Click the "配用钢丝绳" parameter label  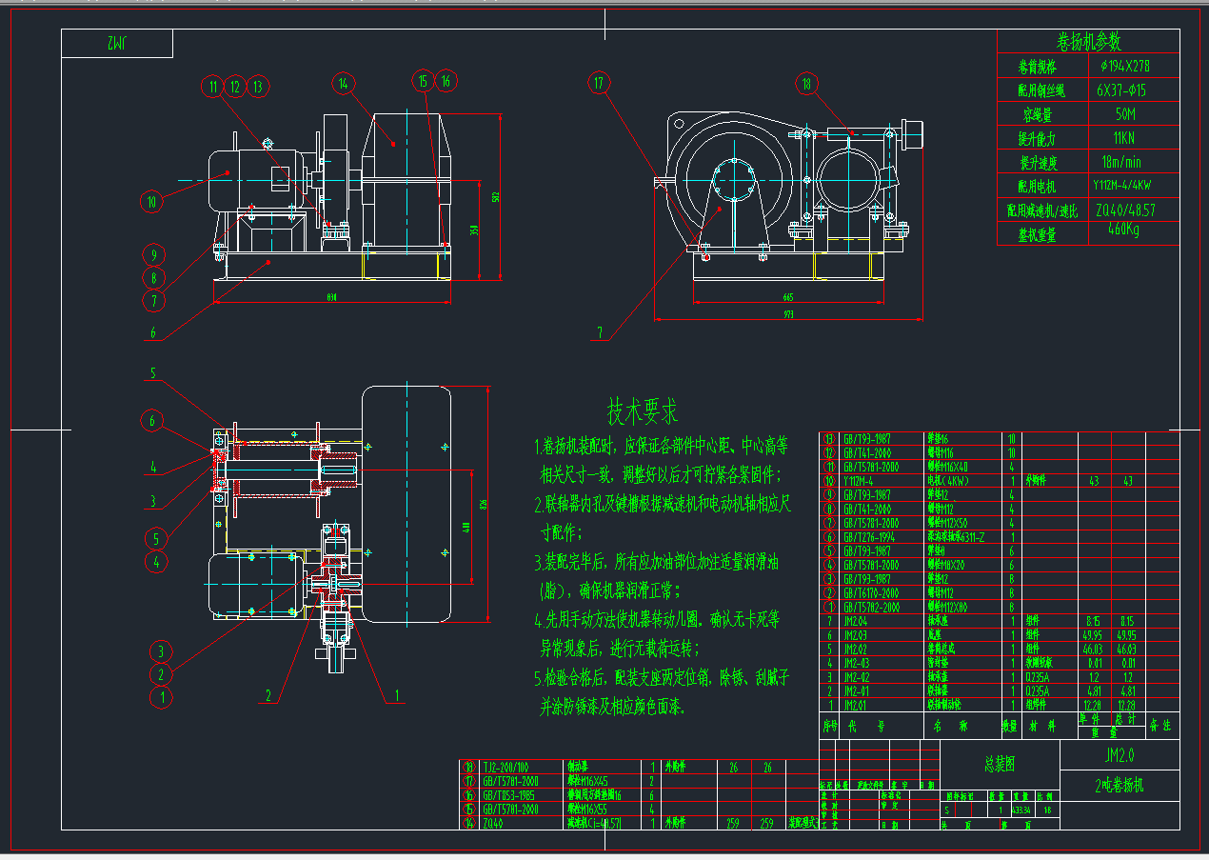pyautogui.click(x=1042, y=90)
